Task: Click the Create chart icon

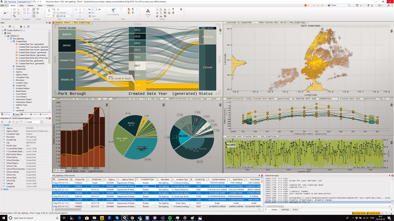Action: pyautogui.click(x=148, y=12)
